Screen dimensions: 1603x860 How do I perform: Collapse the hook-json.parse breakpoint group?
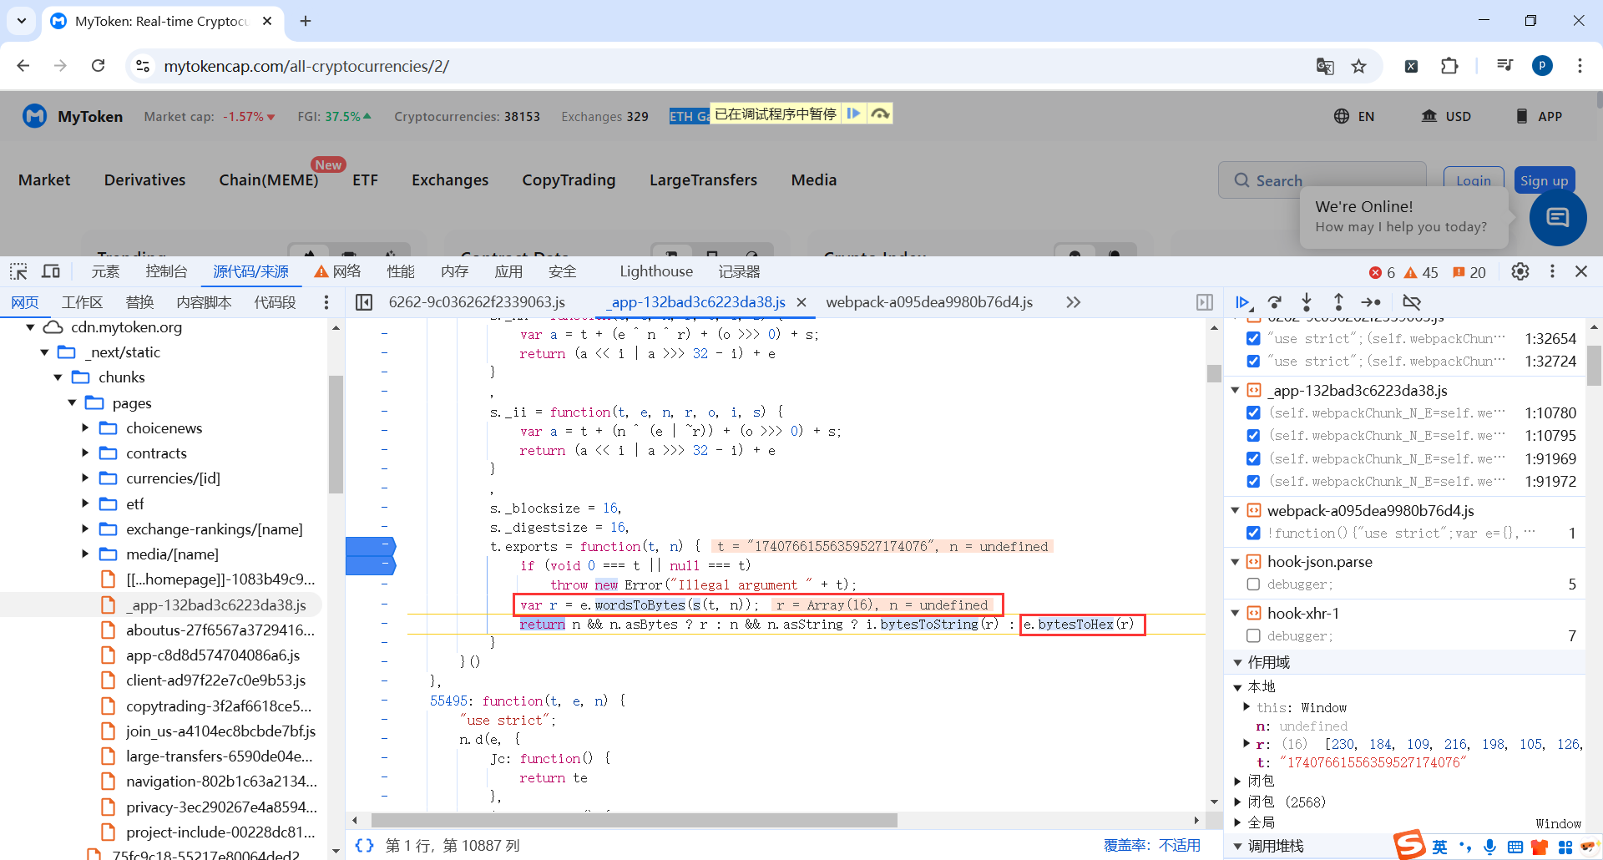(x=1236, y=562)
